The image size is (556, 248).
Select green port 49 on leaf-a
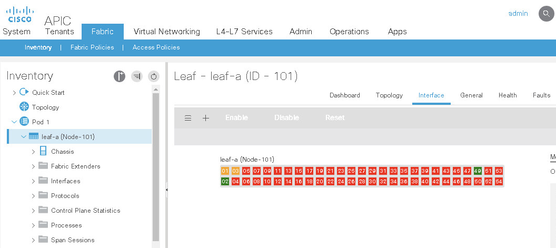pos(478,171)
